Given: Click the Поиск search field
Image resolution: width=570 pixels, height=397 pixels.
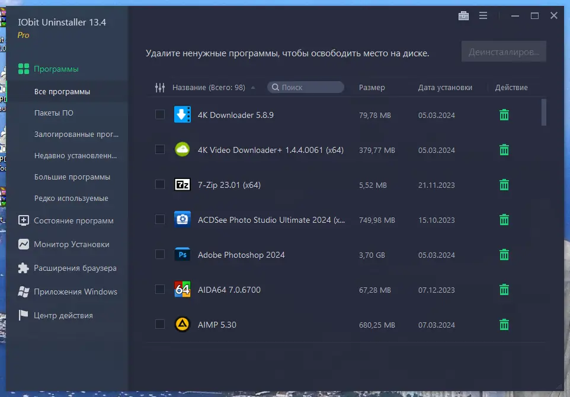Looking at the screenshot, I should pos(305,87).
